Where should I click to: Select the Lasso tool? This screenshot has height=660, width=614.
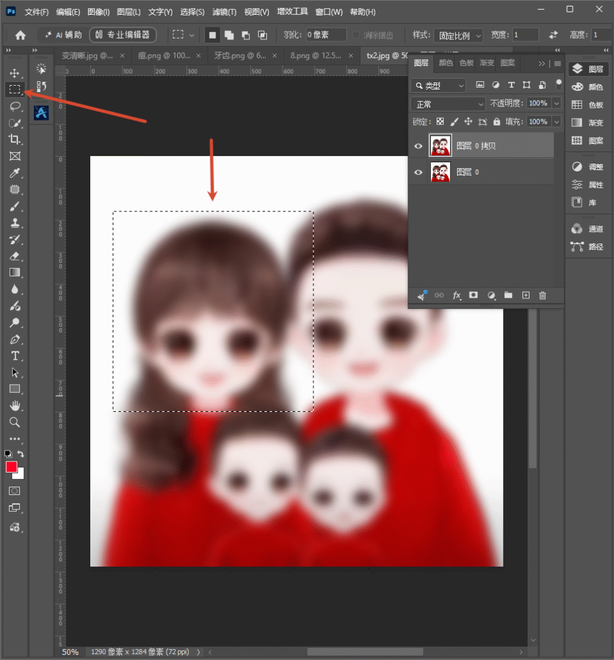[15, 106]
